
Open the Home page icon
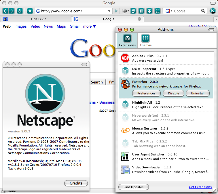point(30,11)
